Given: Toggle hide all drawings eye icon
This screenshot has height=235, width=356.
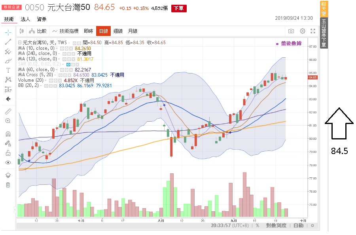Looking at the screenshot, I should tap(8, 162).
